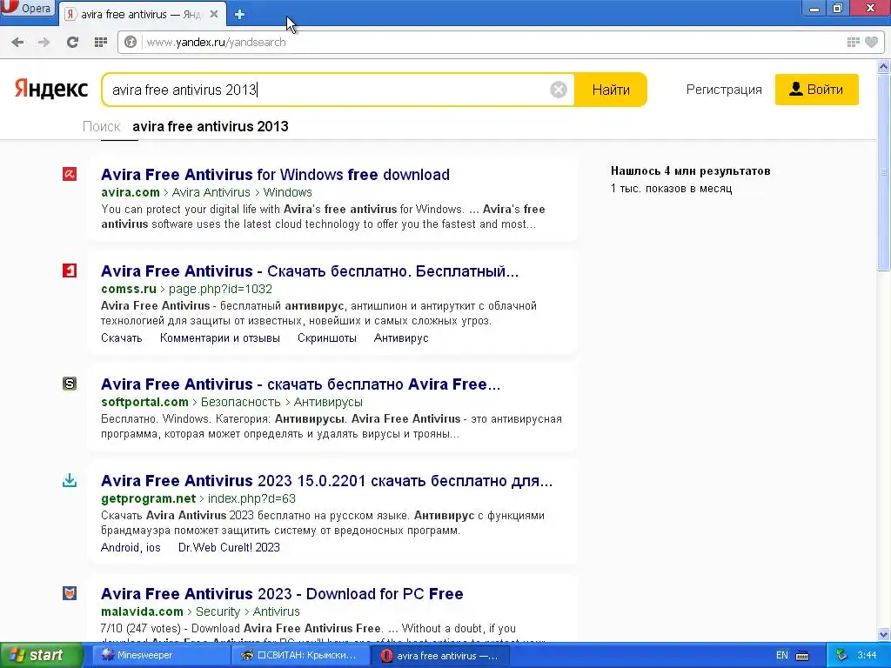891x668 pixels.
Task: Open malavida.com green domain link
Action: [x=142, y=611]
